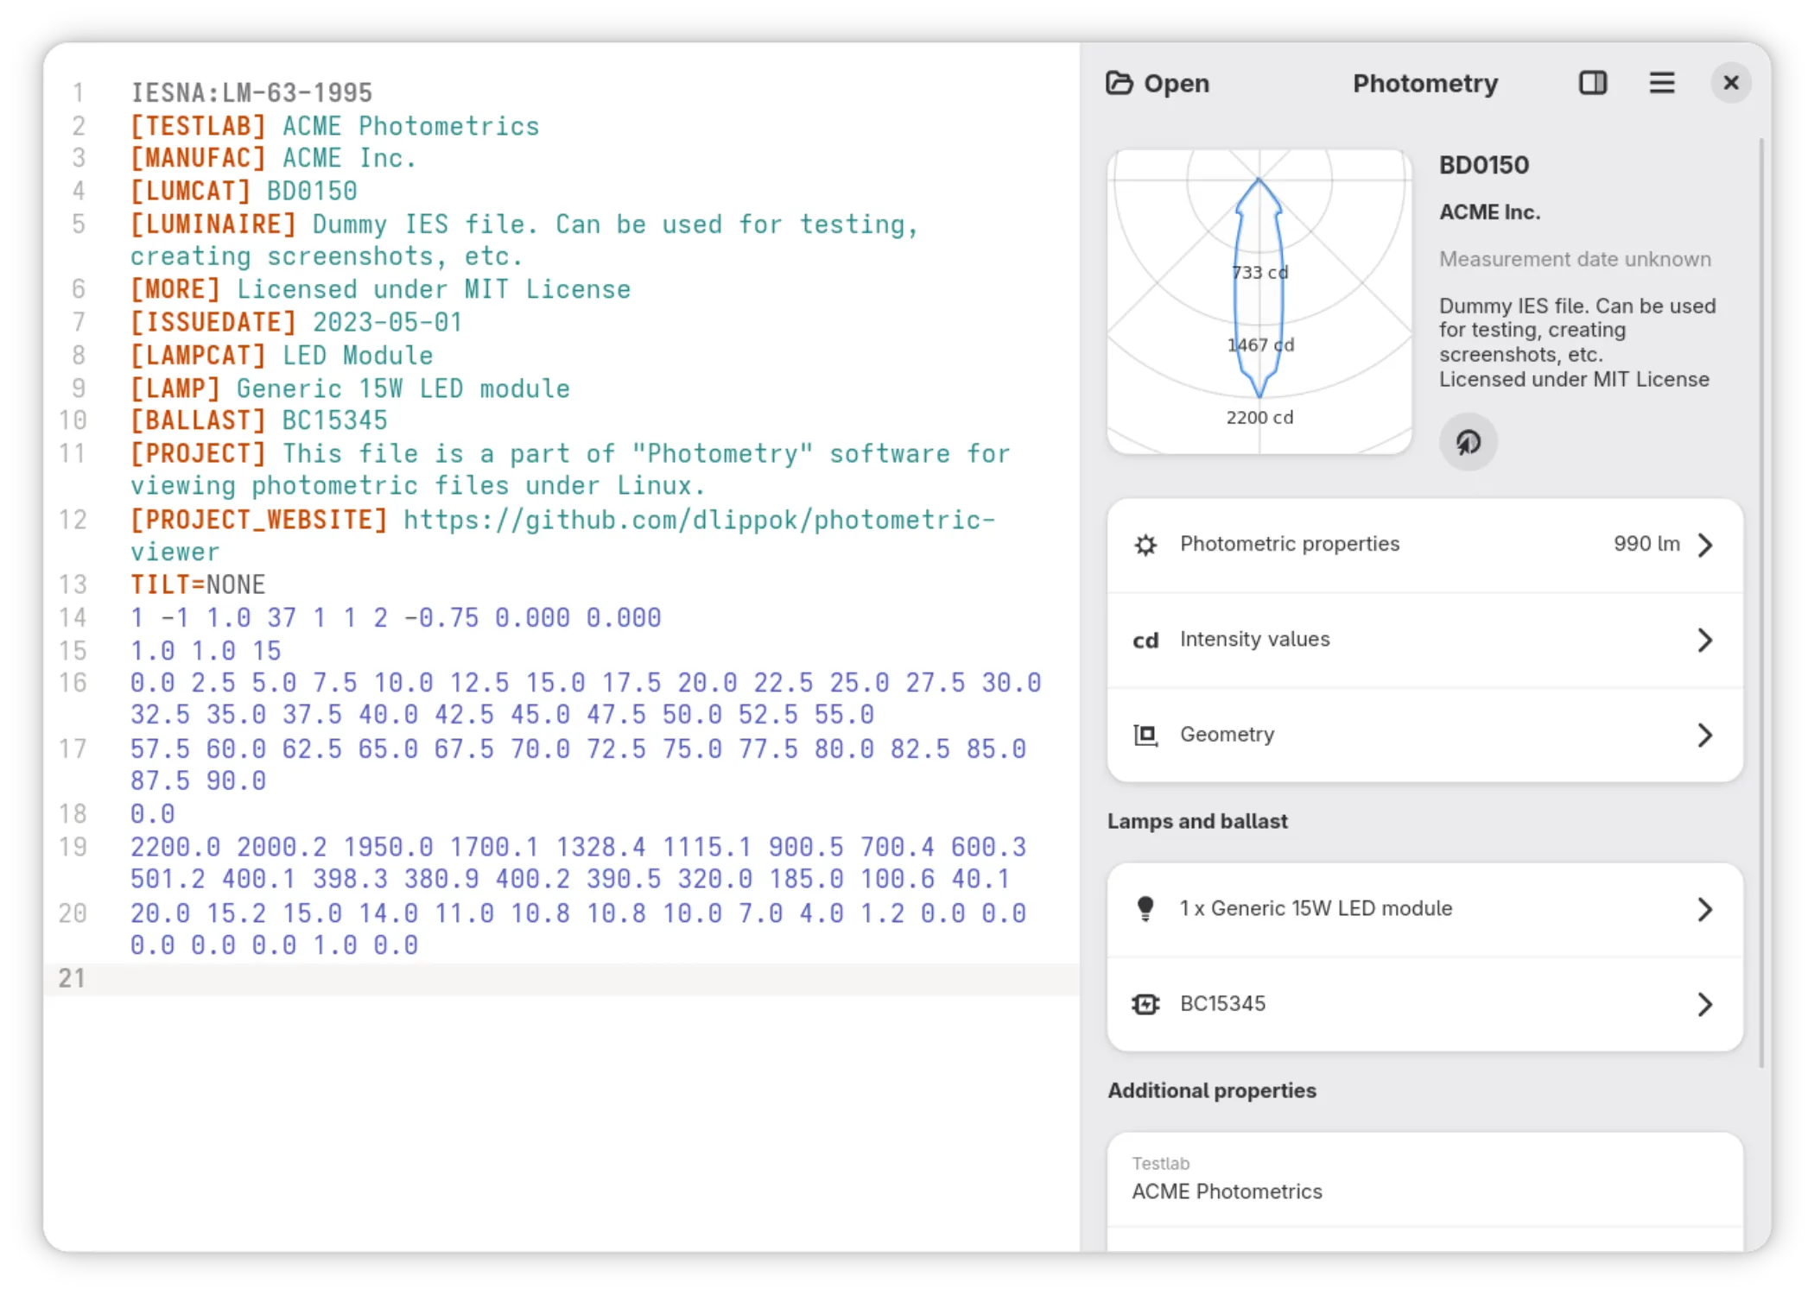Image resolution: width=1814 pixels, height=1295 pixels.
Task: Expand Photometric properties chevron
Action: (1705, 545)
